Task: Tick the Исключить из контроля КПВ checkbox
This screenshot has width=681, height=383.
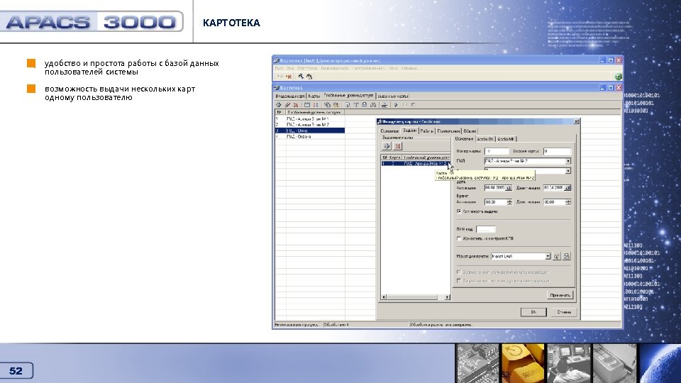Action: [x=459, y=238]
